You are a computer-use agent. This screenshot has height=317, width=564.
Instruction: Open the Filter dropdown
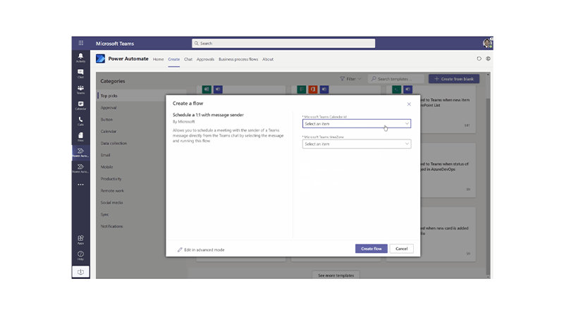tap(350, 79)
